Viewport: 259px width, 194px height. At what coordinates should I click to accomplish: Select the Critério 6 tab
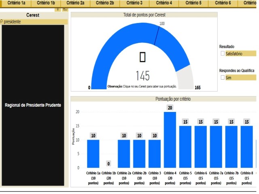pos(223,3)
